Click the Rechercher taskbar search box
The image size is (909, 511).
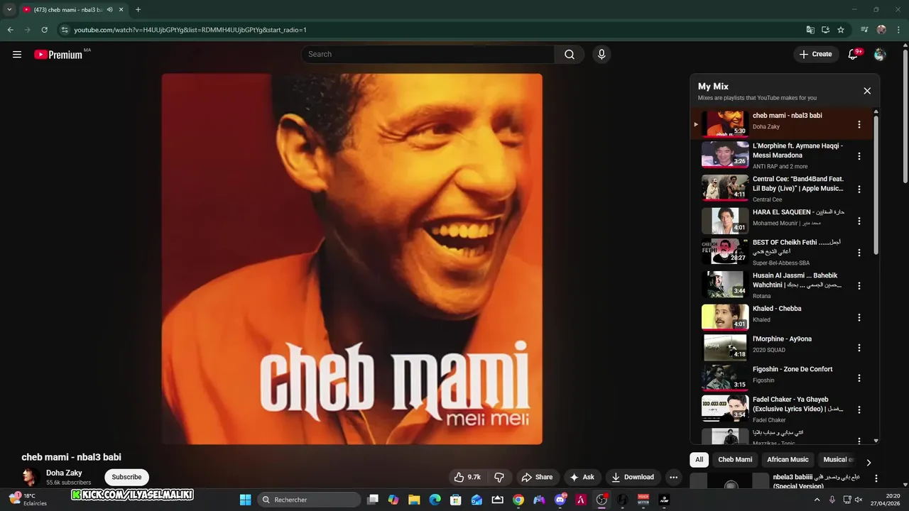(309, 500)
